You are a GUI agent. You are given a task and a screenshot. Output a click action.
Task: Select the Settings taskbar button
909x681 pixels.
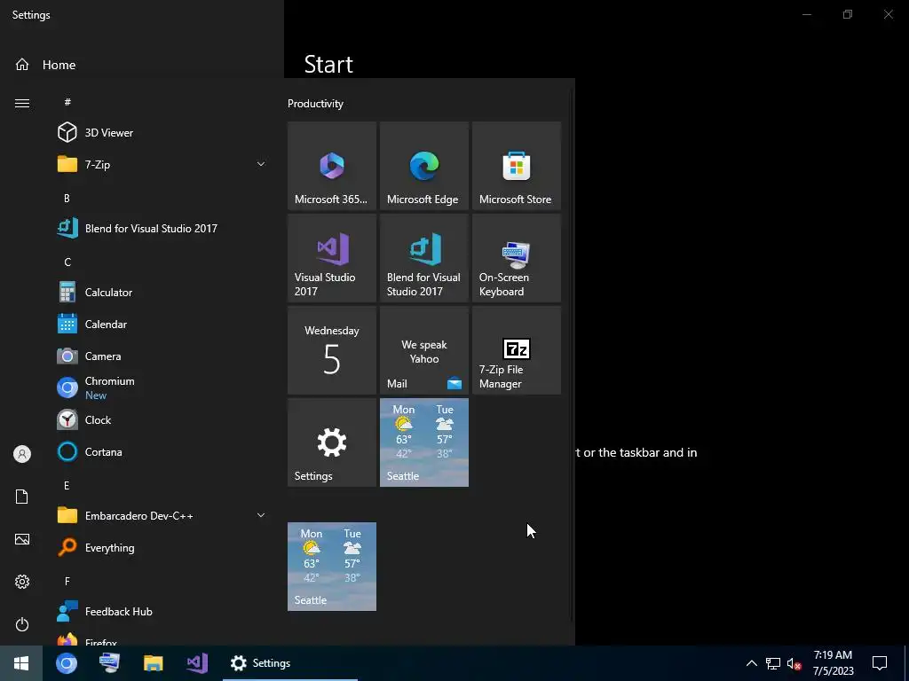(x=290, y=663)
